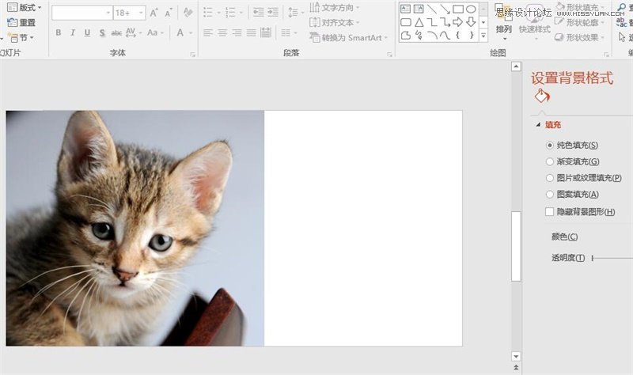The height and width of the screenshot is (375, 633).
Task: Toggle underline formatting
Action: [x=87, y=32]
